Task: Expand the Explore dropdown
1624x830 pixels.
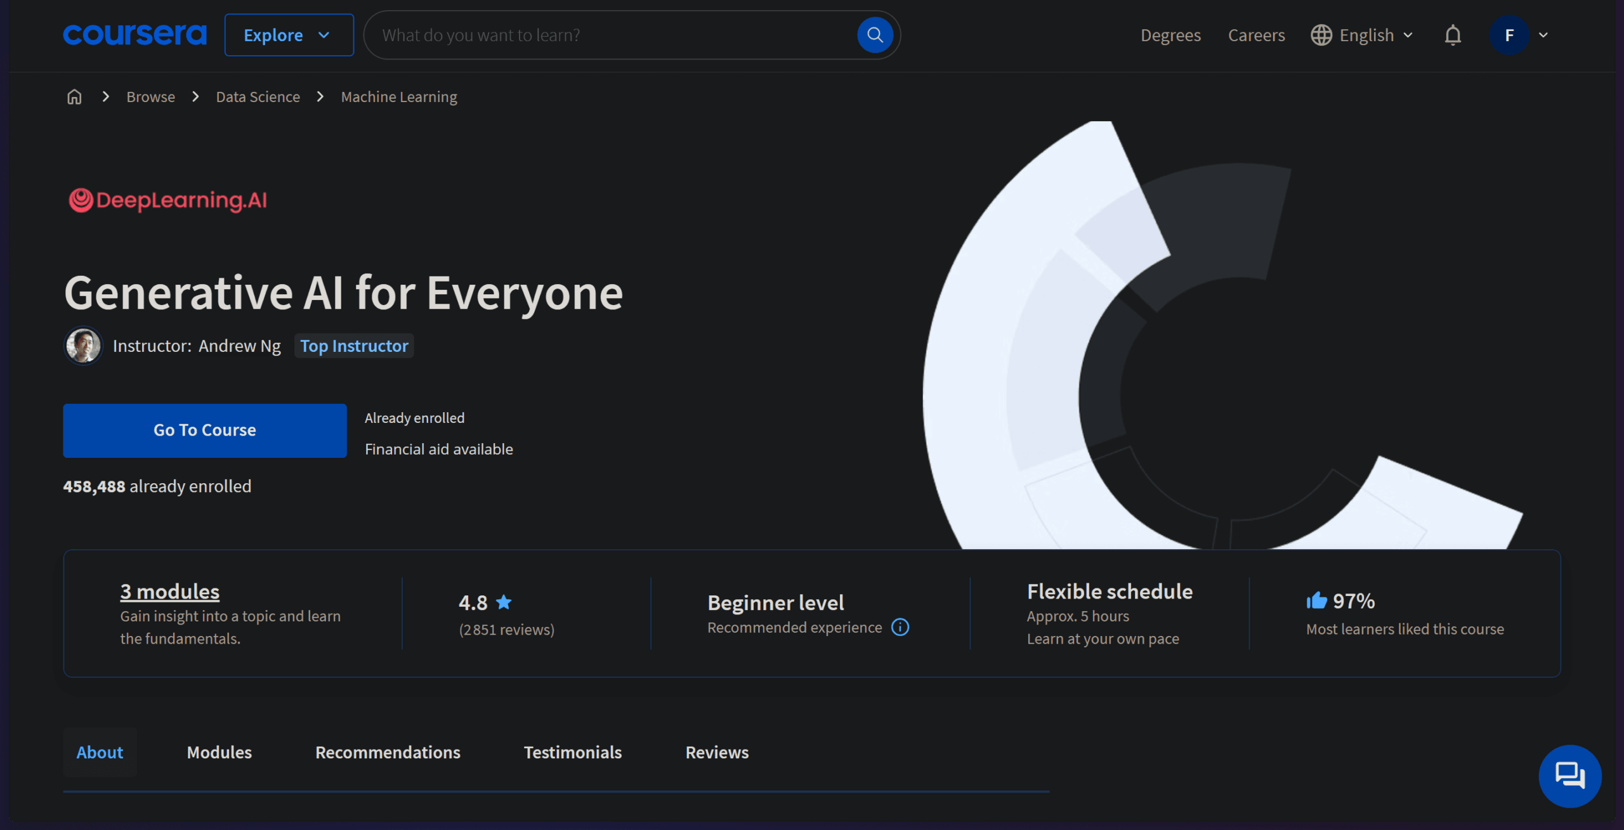Action: point(289,35)
